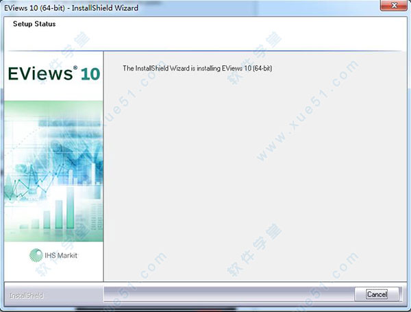Screen dimensions: 411x312
Task: Click the EViews chart artwork image
Action: tap(53, 171)
